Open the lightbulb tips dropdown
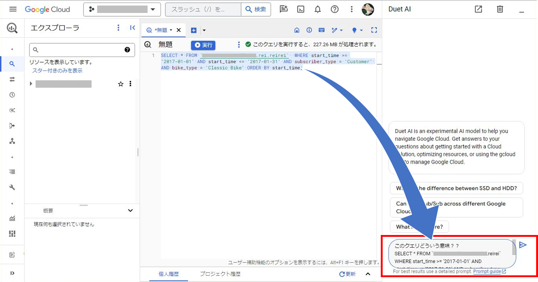This screenshot has height=282, width=538. click(357, 30)
